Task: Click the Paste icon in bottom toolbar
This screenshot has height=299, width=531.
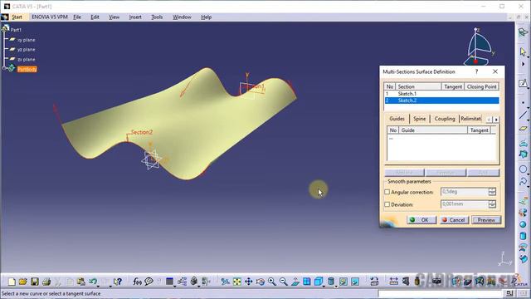Action: pyautogui.click(x=81, y=282)
